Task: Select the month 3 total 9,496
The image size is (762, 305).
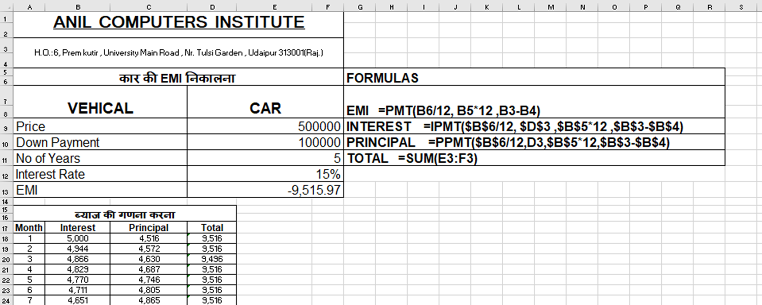Action: 211,259
